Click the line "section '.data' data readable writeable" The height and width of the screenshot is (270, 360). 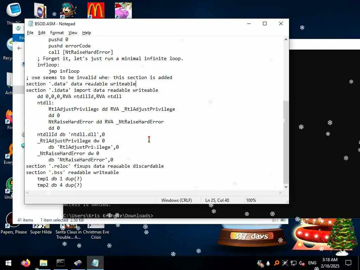click(81, 84)
